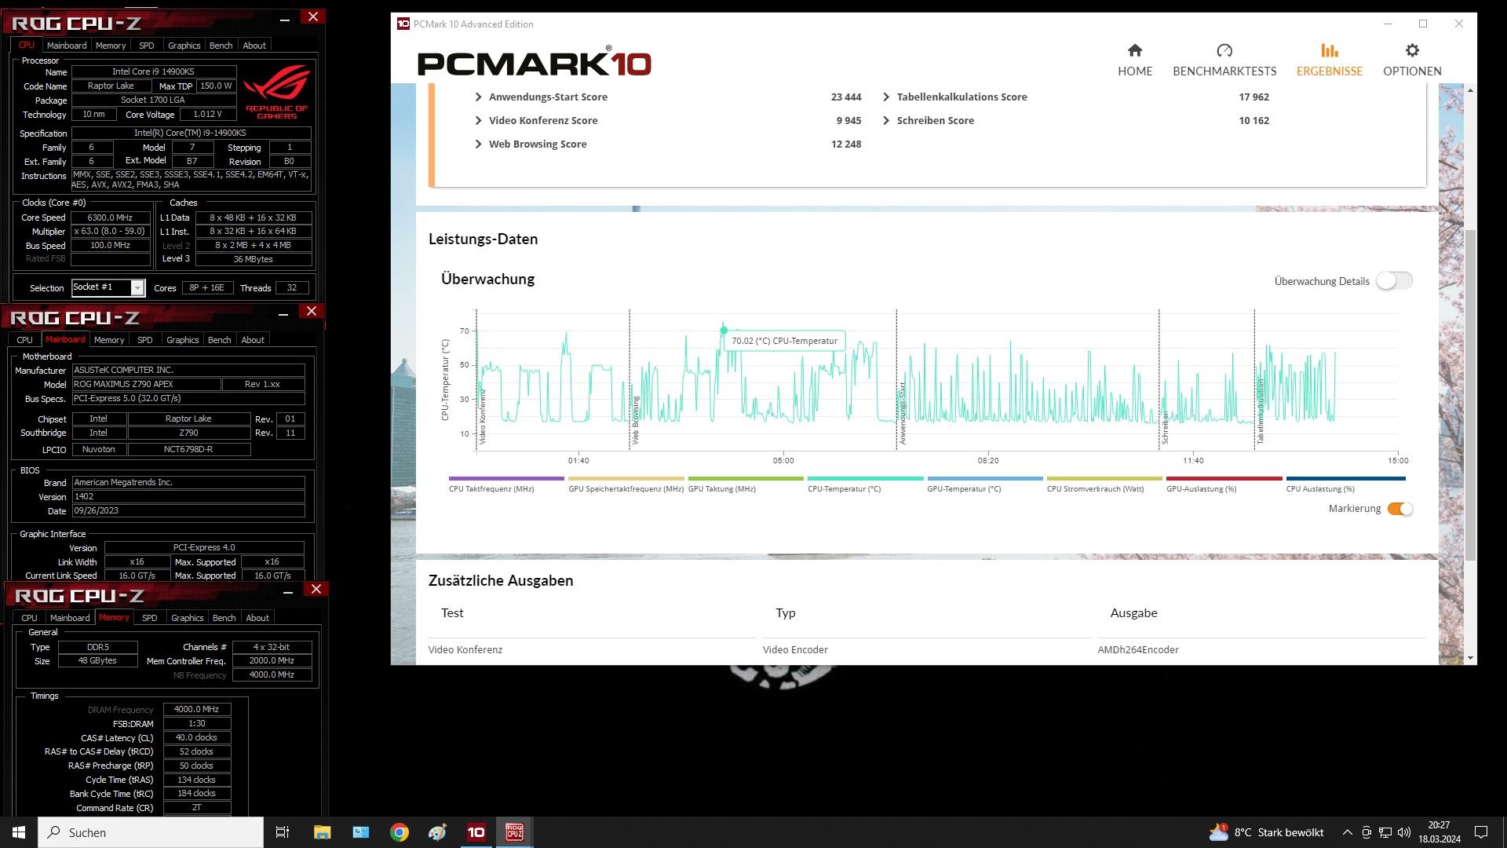Click PCMark scrollbar down arrow
The height and width of the screenshot is (848, 1507).
point(1470,658)
